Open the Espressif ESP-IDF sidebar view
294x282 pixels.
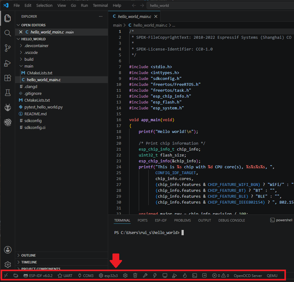7,122
